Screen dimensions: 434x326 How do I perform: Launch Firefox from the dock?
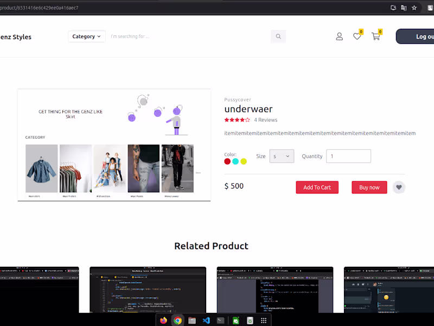[x=164, y=321]
